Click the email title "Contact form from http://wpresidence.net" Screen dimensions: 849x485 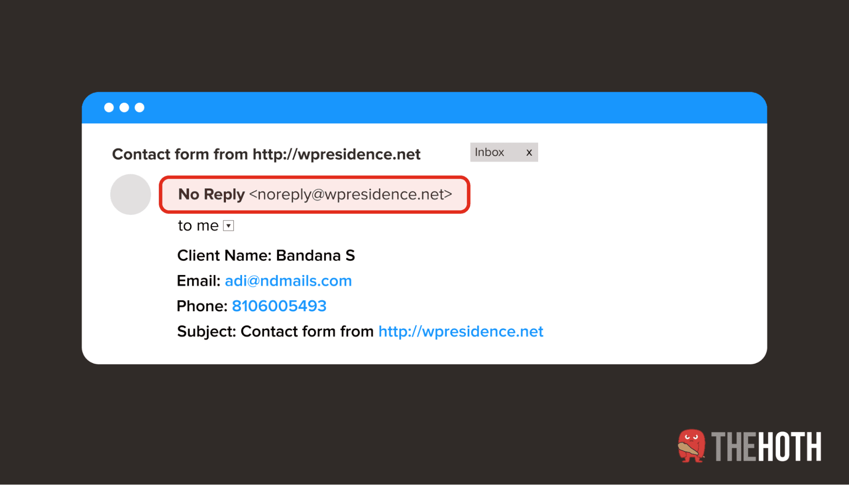tap(266, 154)
